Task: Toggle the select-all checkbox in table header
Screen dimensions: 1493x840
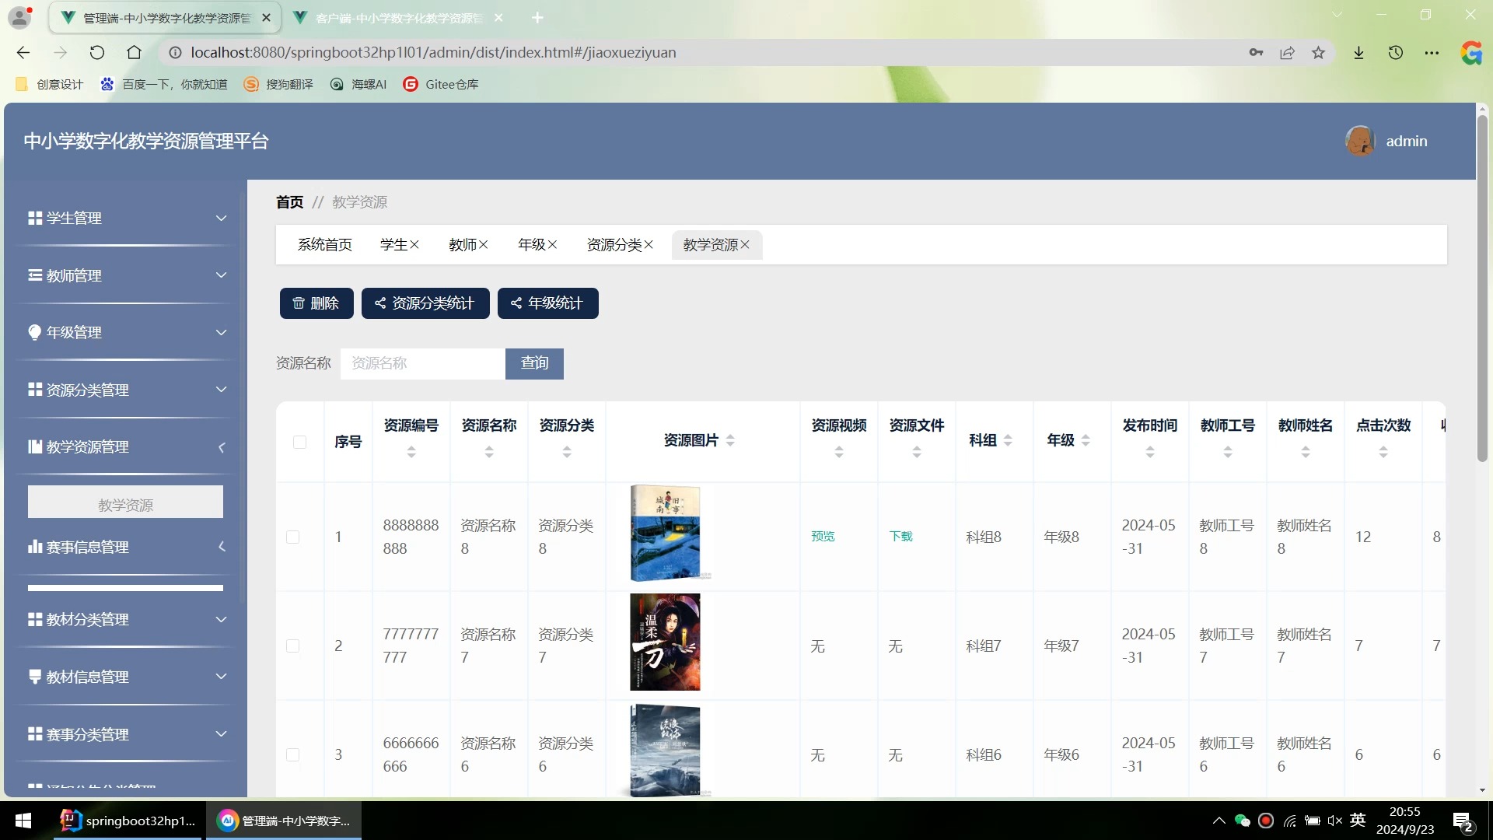Action: 300,442
